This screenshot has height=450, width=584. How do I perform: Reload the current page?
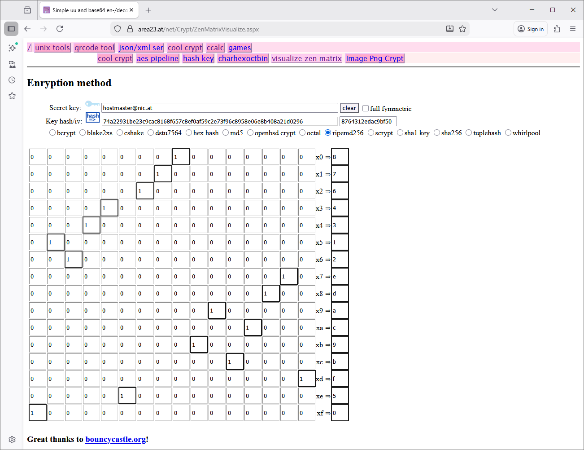60,29
